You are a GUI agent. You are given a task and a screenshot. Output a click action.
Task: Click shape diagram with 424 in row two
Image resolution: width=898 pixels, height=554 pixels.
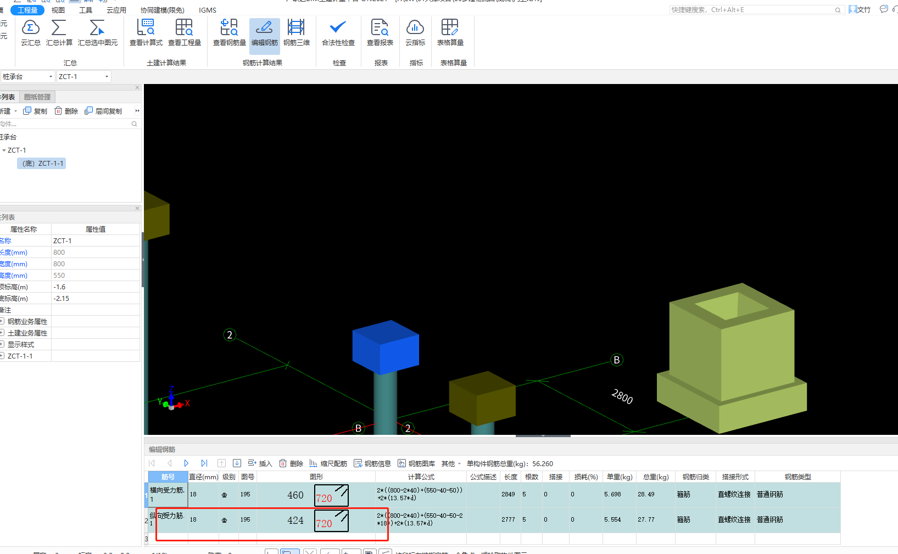[x=316, y=520]
